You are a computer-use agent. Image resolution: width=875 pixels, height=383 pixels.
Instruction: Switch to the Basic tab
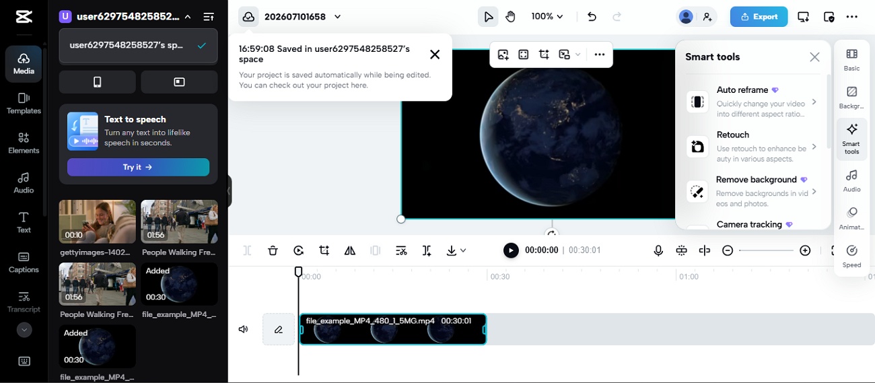851,59
